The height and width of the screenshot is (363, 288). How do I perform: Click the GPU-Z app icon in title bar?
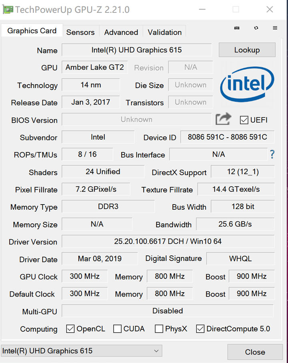click(8, 10)
